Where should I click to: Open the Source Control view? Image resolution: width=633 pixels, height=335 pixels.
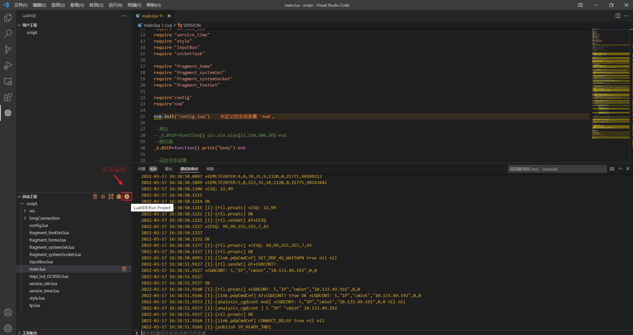(8, 50)
